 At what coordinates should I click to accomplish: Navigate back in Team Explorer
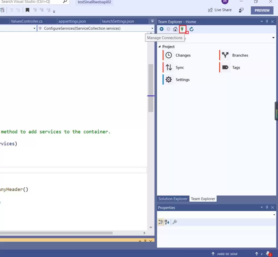coord(161,29)
